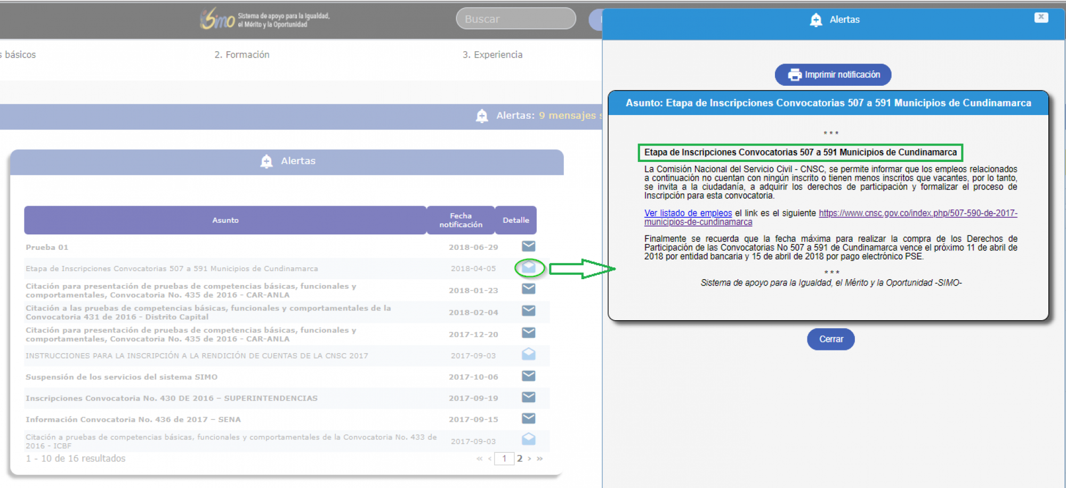The image size is (1066, 488).
Task: Click Imprimir notificación button
Action: [x=833, y=75]
